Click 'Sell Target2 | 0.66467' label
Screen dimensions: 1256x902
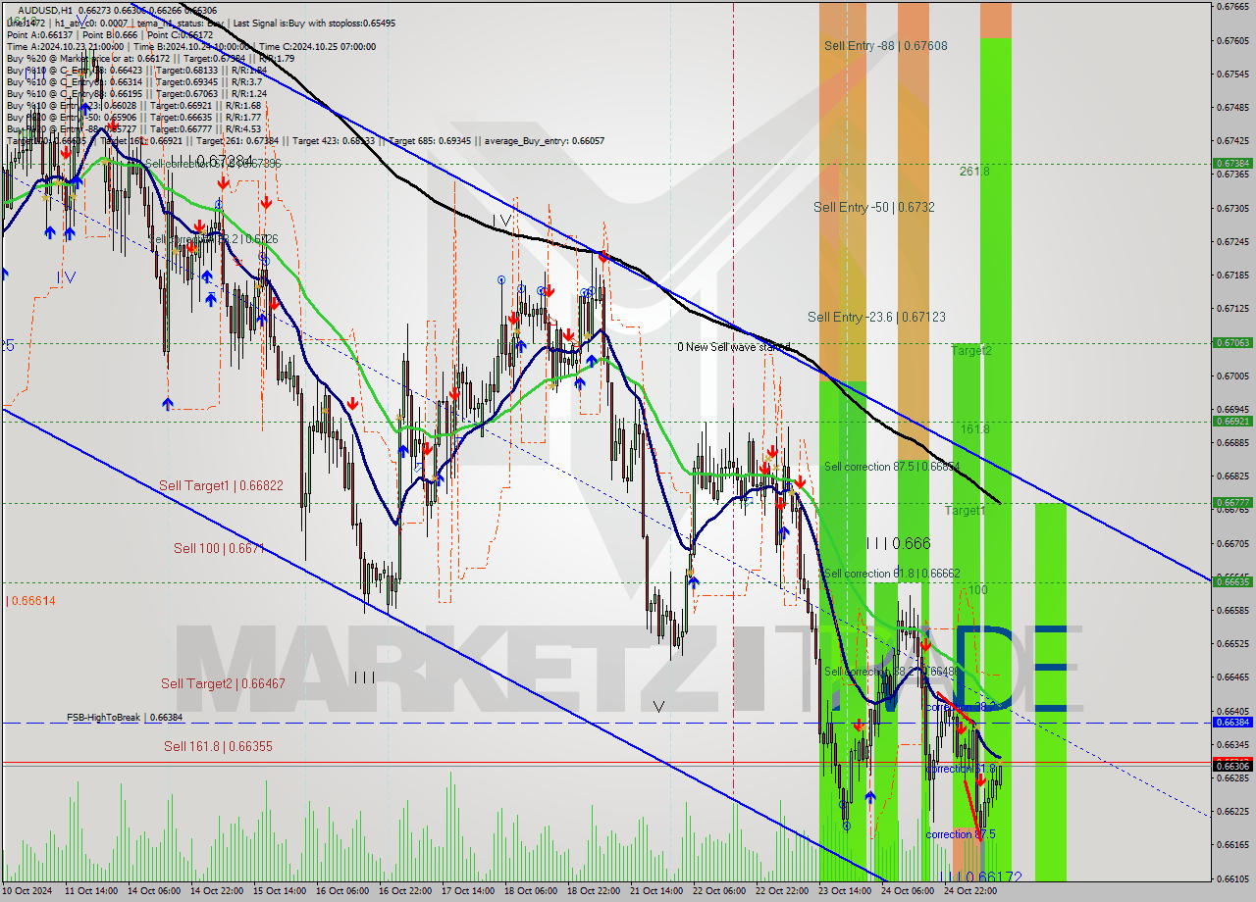223,682
